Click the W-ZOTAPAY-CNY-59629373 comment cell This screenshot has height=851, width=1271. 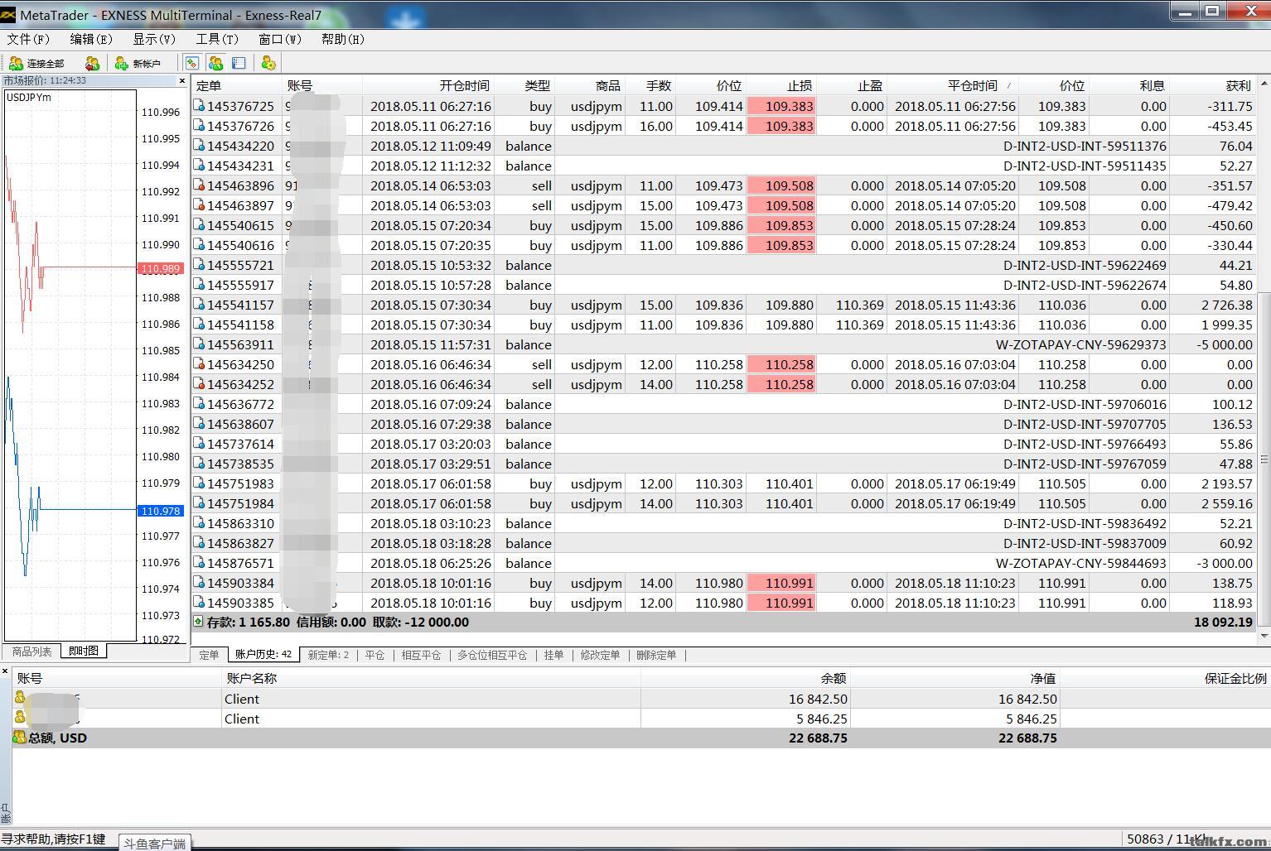(x=1080, y=344)
